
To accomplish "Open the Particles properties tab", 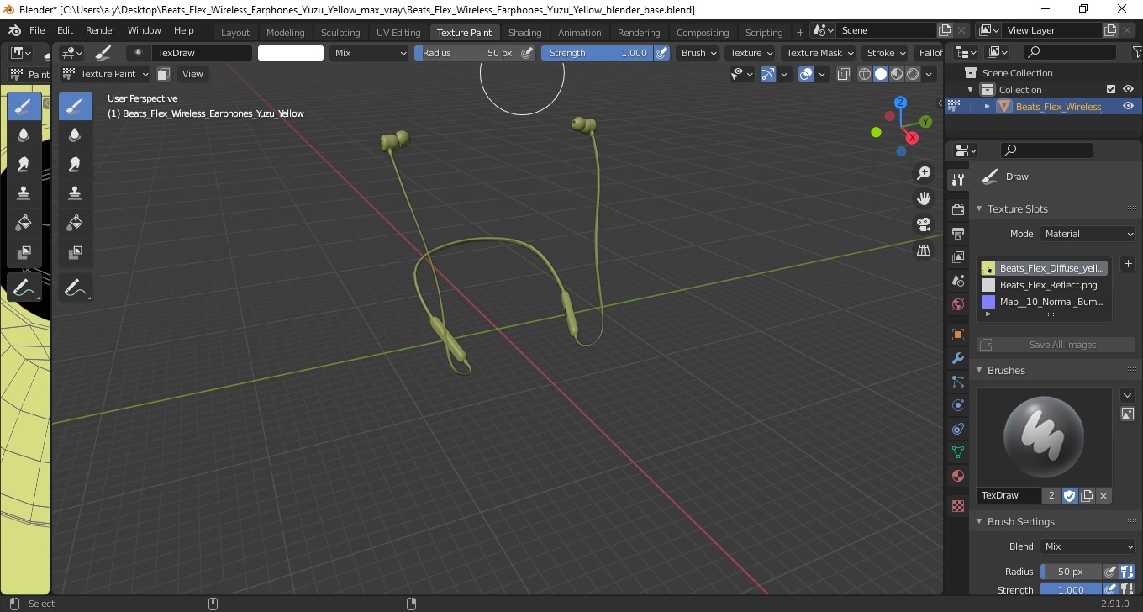I will coord(957,382).
